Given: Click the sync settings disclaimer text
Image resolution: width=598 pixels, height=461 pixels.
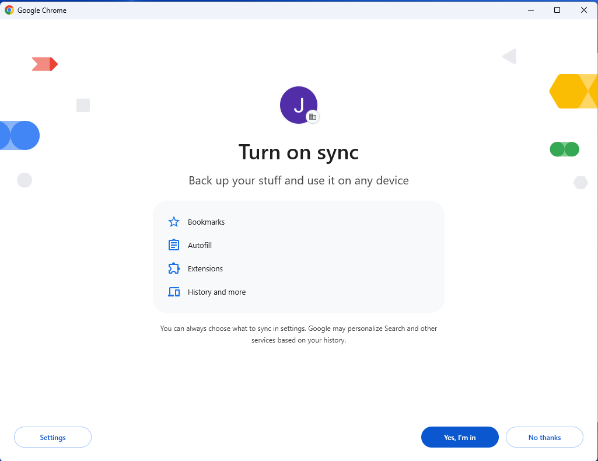Looking at the screenshot, I should (299, 334).
